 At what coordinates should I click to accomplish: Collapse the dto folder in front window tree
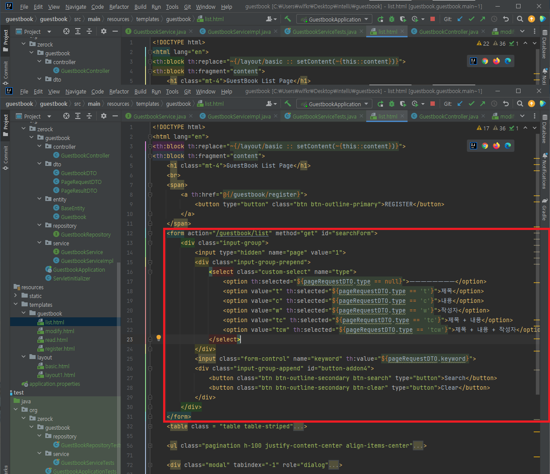[x=40, y=164]
